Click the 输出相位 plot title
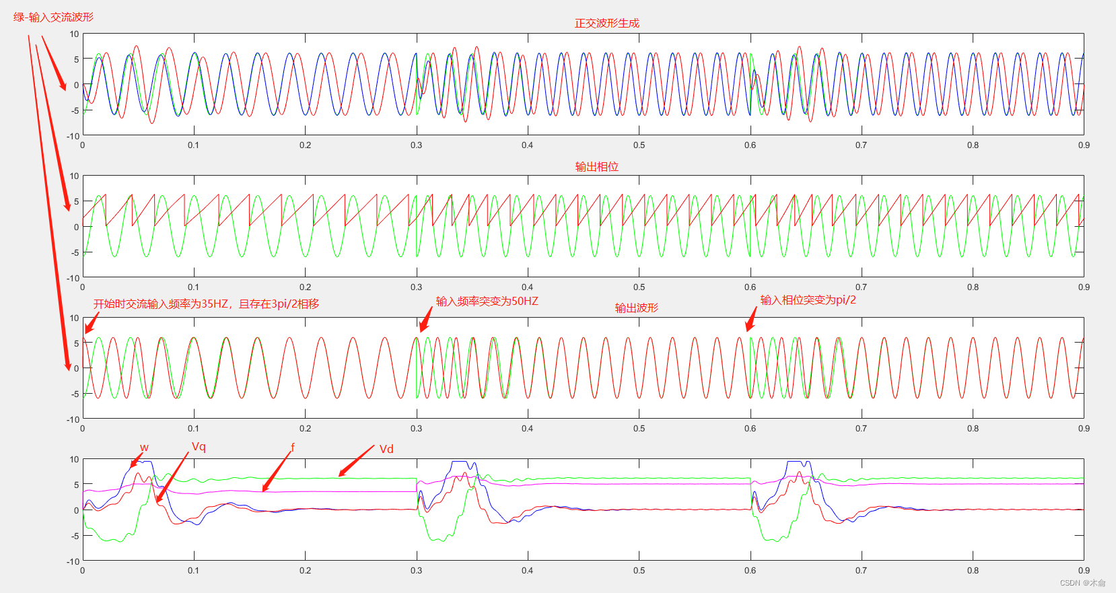The height and width of the screenshot is (593, 1116). [596, 167]
